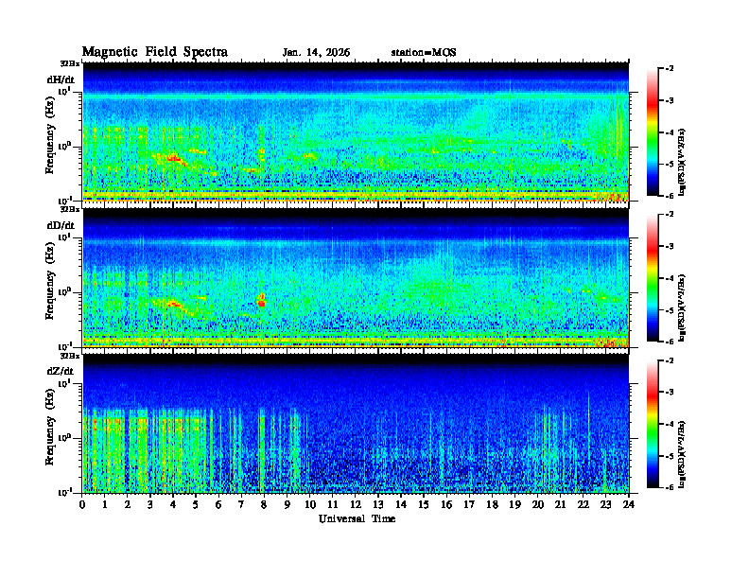Click hour 0 on the time axis
This screenshot has height=579, width=749.
click(82, 504)
